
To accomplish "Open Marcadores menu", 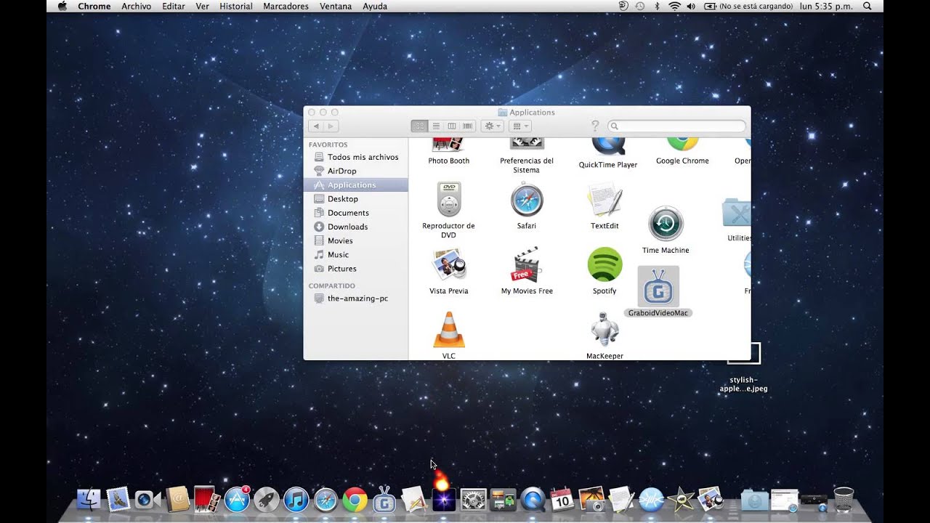I will pyautogui.click(x=286, y=6).
